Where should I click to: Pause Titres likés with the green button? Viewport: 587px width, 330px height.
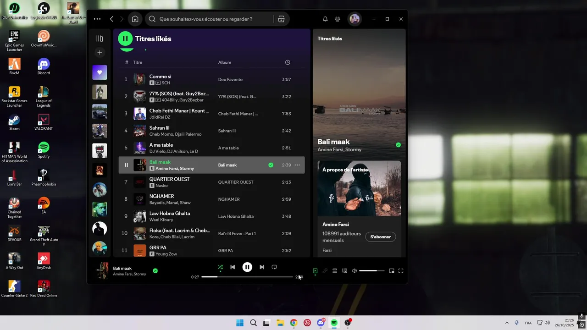[125, 38]
